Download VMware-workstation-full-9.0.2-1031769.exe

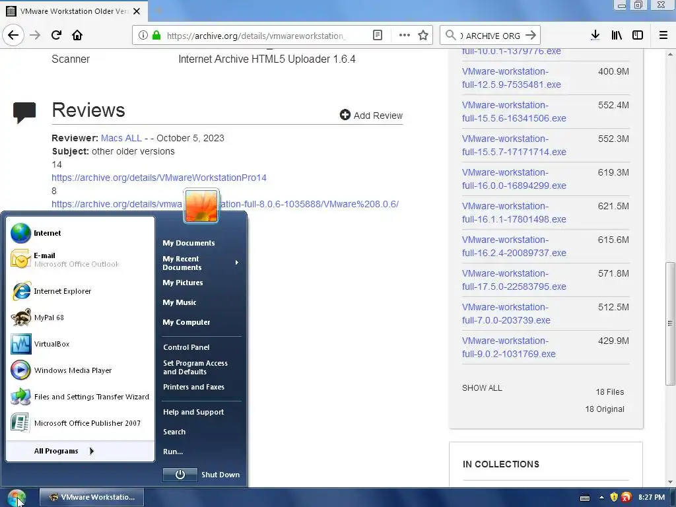pyautogui.click(x=509, y=347)
